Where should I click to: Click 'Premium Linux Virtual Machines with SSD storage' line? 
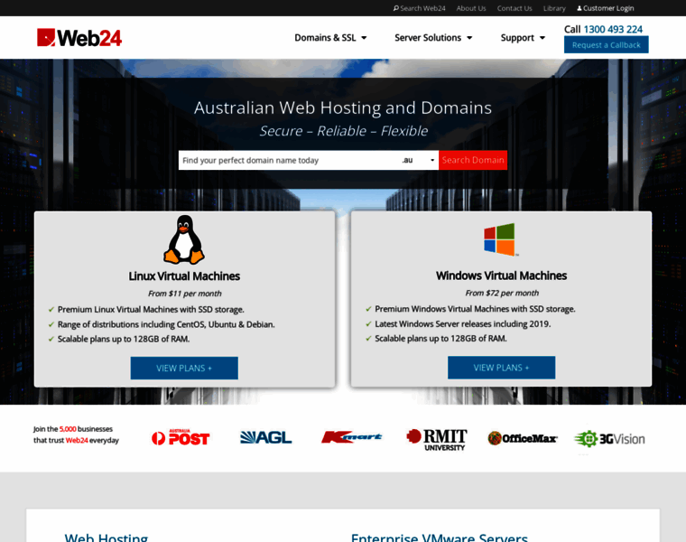[151, 310]
